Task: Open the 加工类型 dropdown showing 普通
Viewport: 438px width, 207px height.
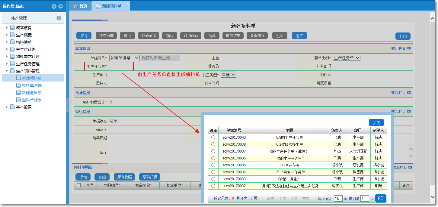Action: tap(229, 74)
